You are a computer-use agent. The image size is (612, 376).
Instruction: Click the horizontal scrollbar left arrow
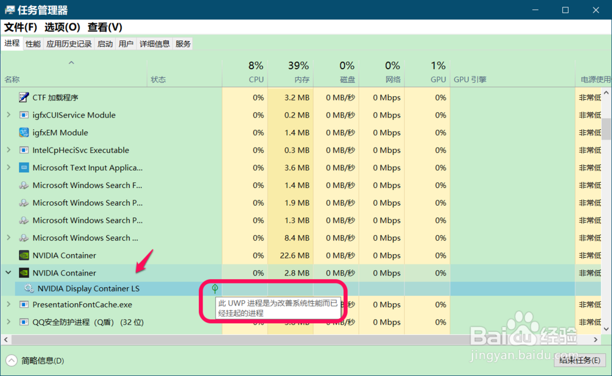[x=6, y=340]
